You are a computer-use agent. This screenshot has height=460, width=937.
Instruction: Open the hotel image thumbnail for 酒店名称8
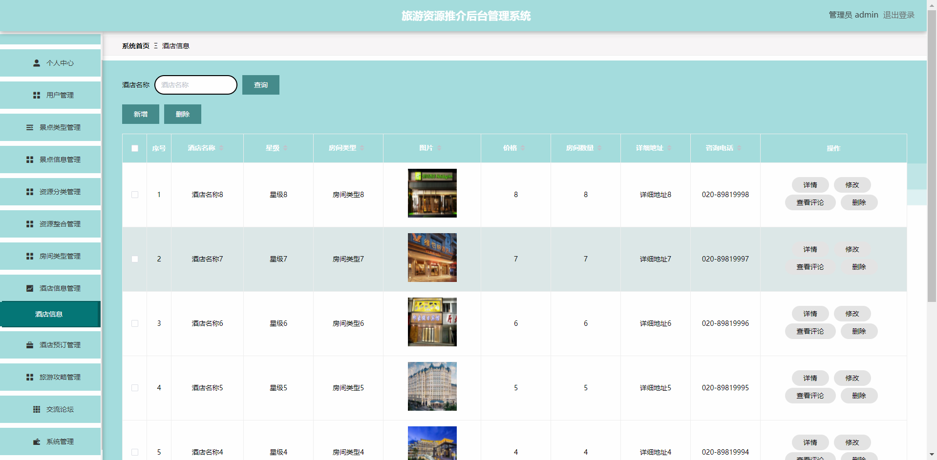432,193
